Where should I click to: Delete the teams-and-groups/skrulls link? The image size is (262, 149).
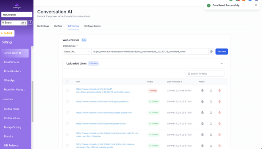[219, 102]
